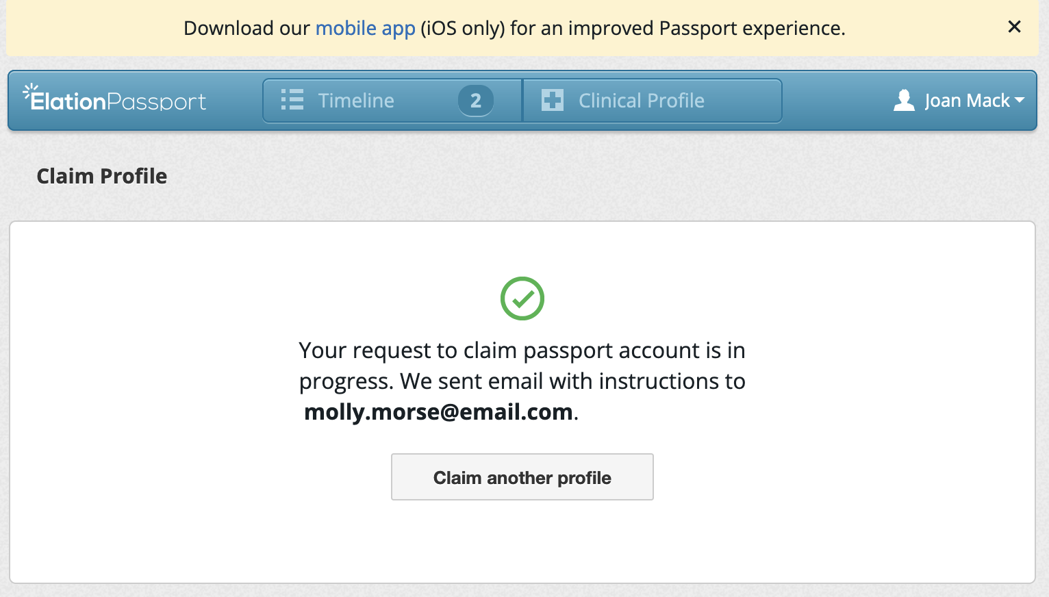Dismiss the mobile app banner

[x=1014, y=27]
